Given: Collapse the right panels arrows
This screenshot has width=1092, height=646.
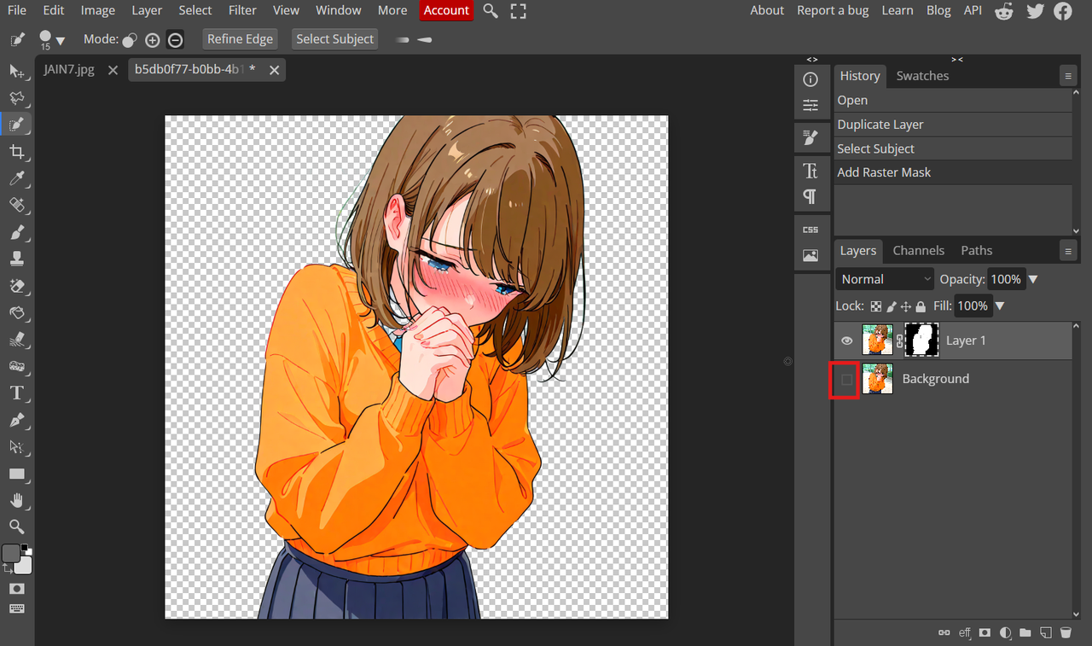Looking at the screenshot, I should (x=957, y=59).
